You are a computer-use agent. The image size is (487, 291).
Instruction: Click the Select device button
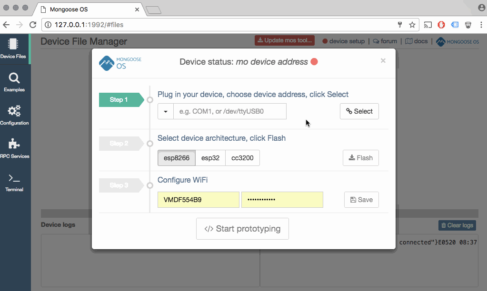coord(359,111)
